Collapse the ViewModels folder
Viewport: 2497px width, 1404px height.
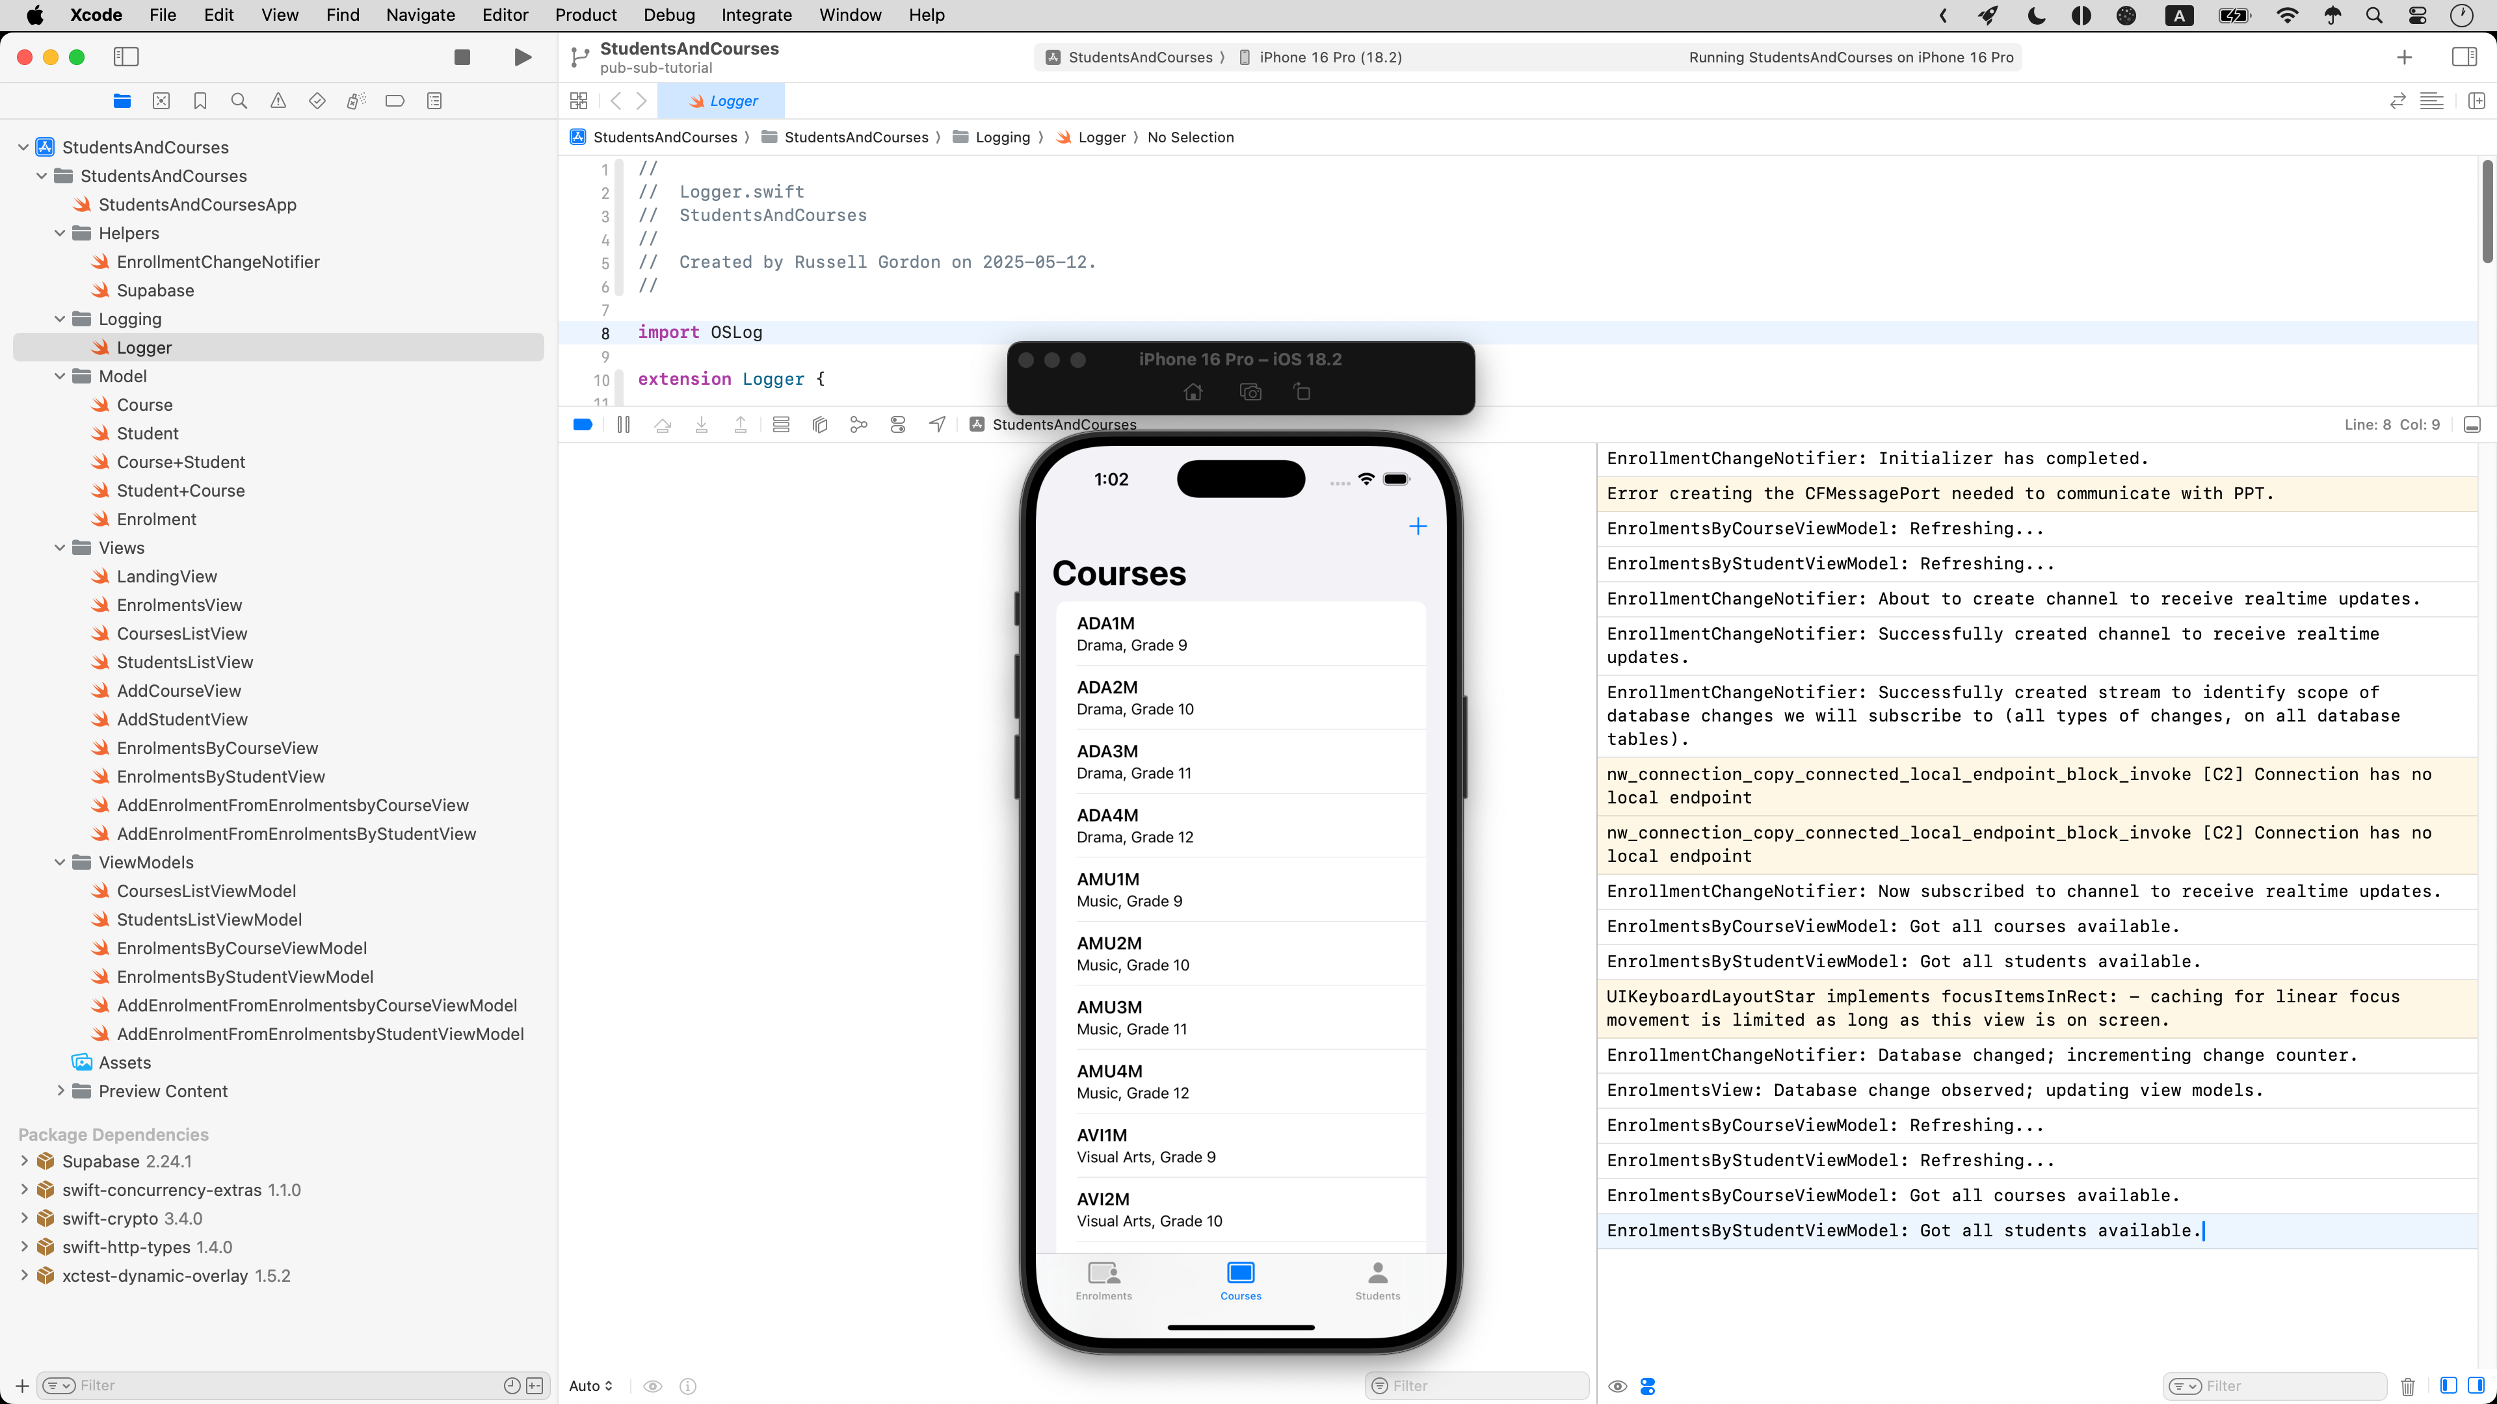[x=60, y=863]
